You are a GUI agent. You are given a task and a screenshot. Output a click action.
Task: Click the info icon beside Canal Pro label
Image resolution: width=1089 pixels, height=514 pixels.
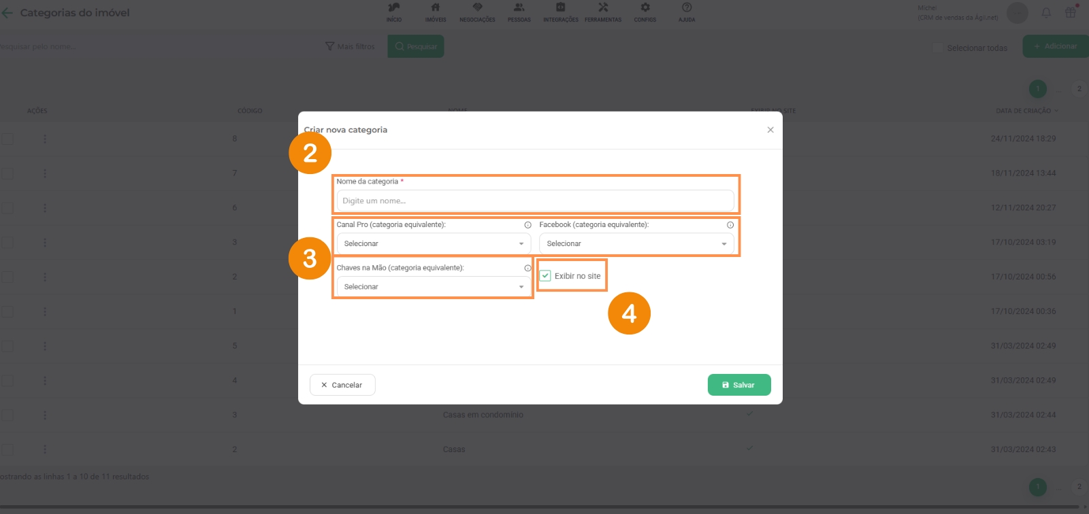click(x=527, y=225)
